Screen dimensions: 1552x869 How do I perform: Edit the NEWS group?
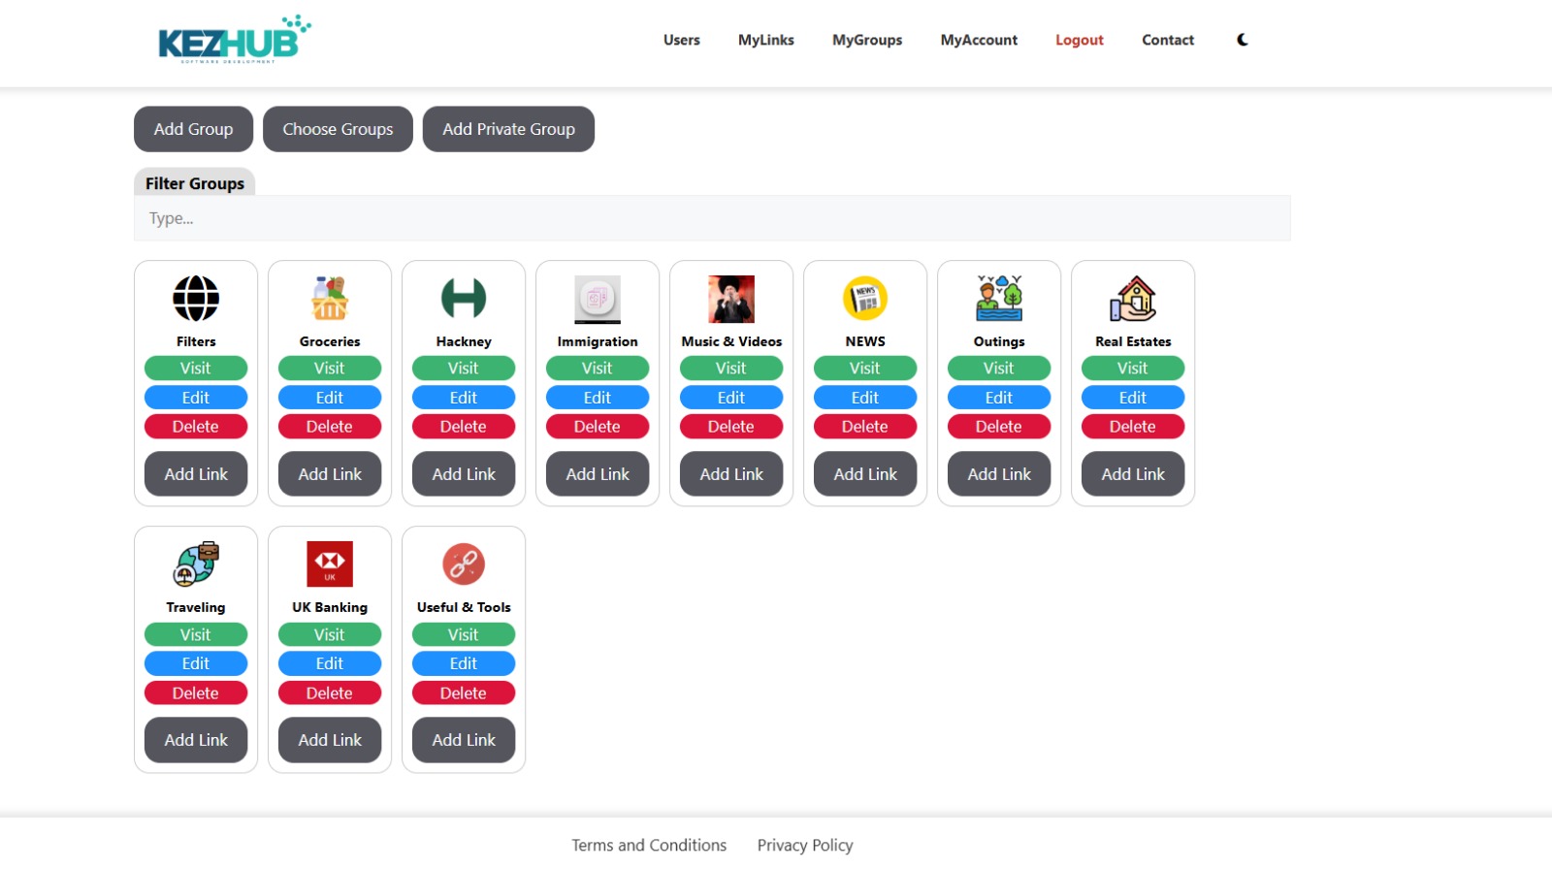(865, 398)
